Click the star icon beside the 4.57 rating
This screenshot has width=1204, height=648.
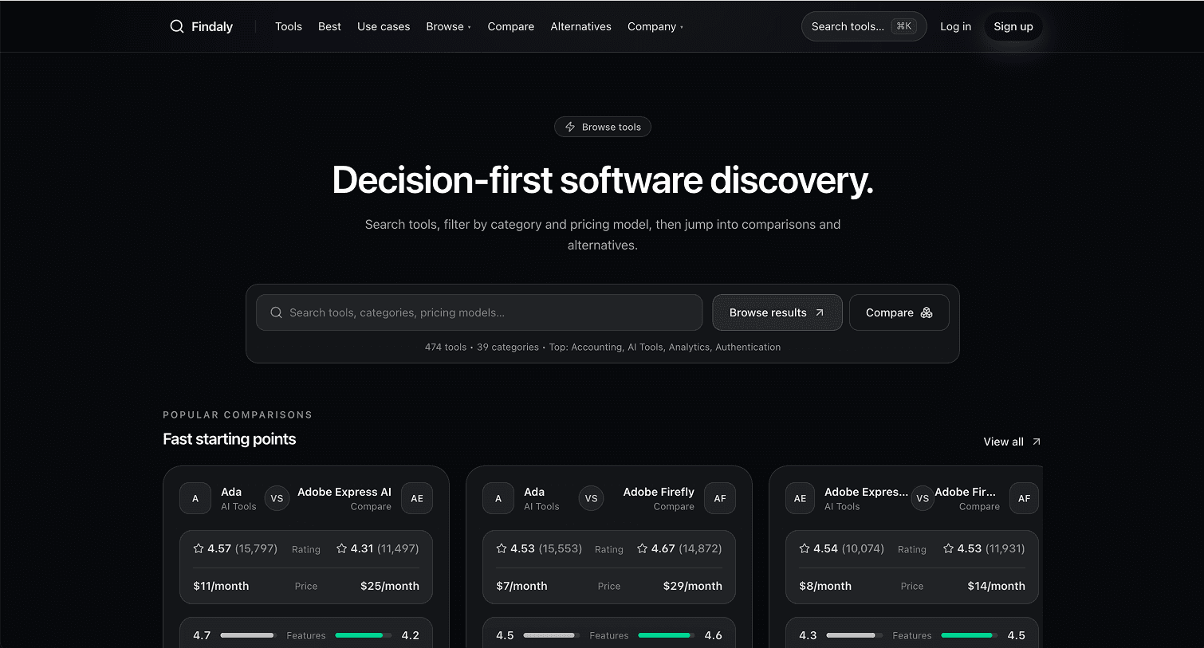(x=199, y=548)
